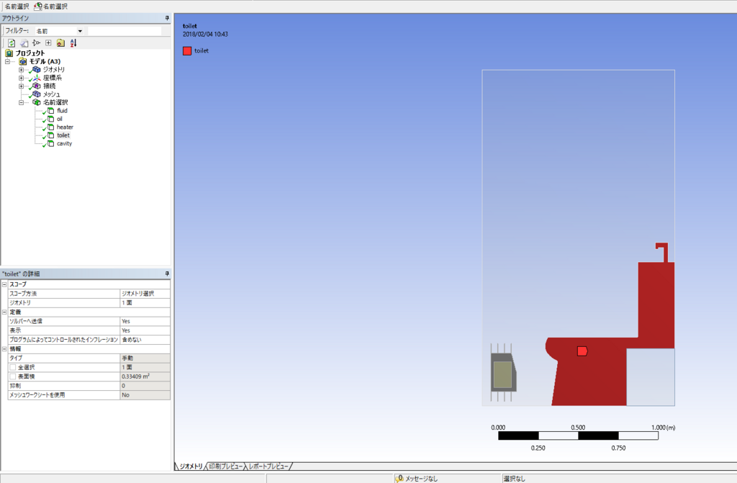Image resolution: width=737 pixels, height=483 pixels.
Task: Click the ソルバーへ送信 Yes value
Action: pyautogui.click(x=145, y=321)
